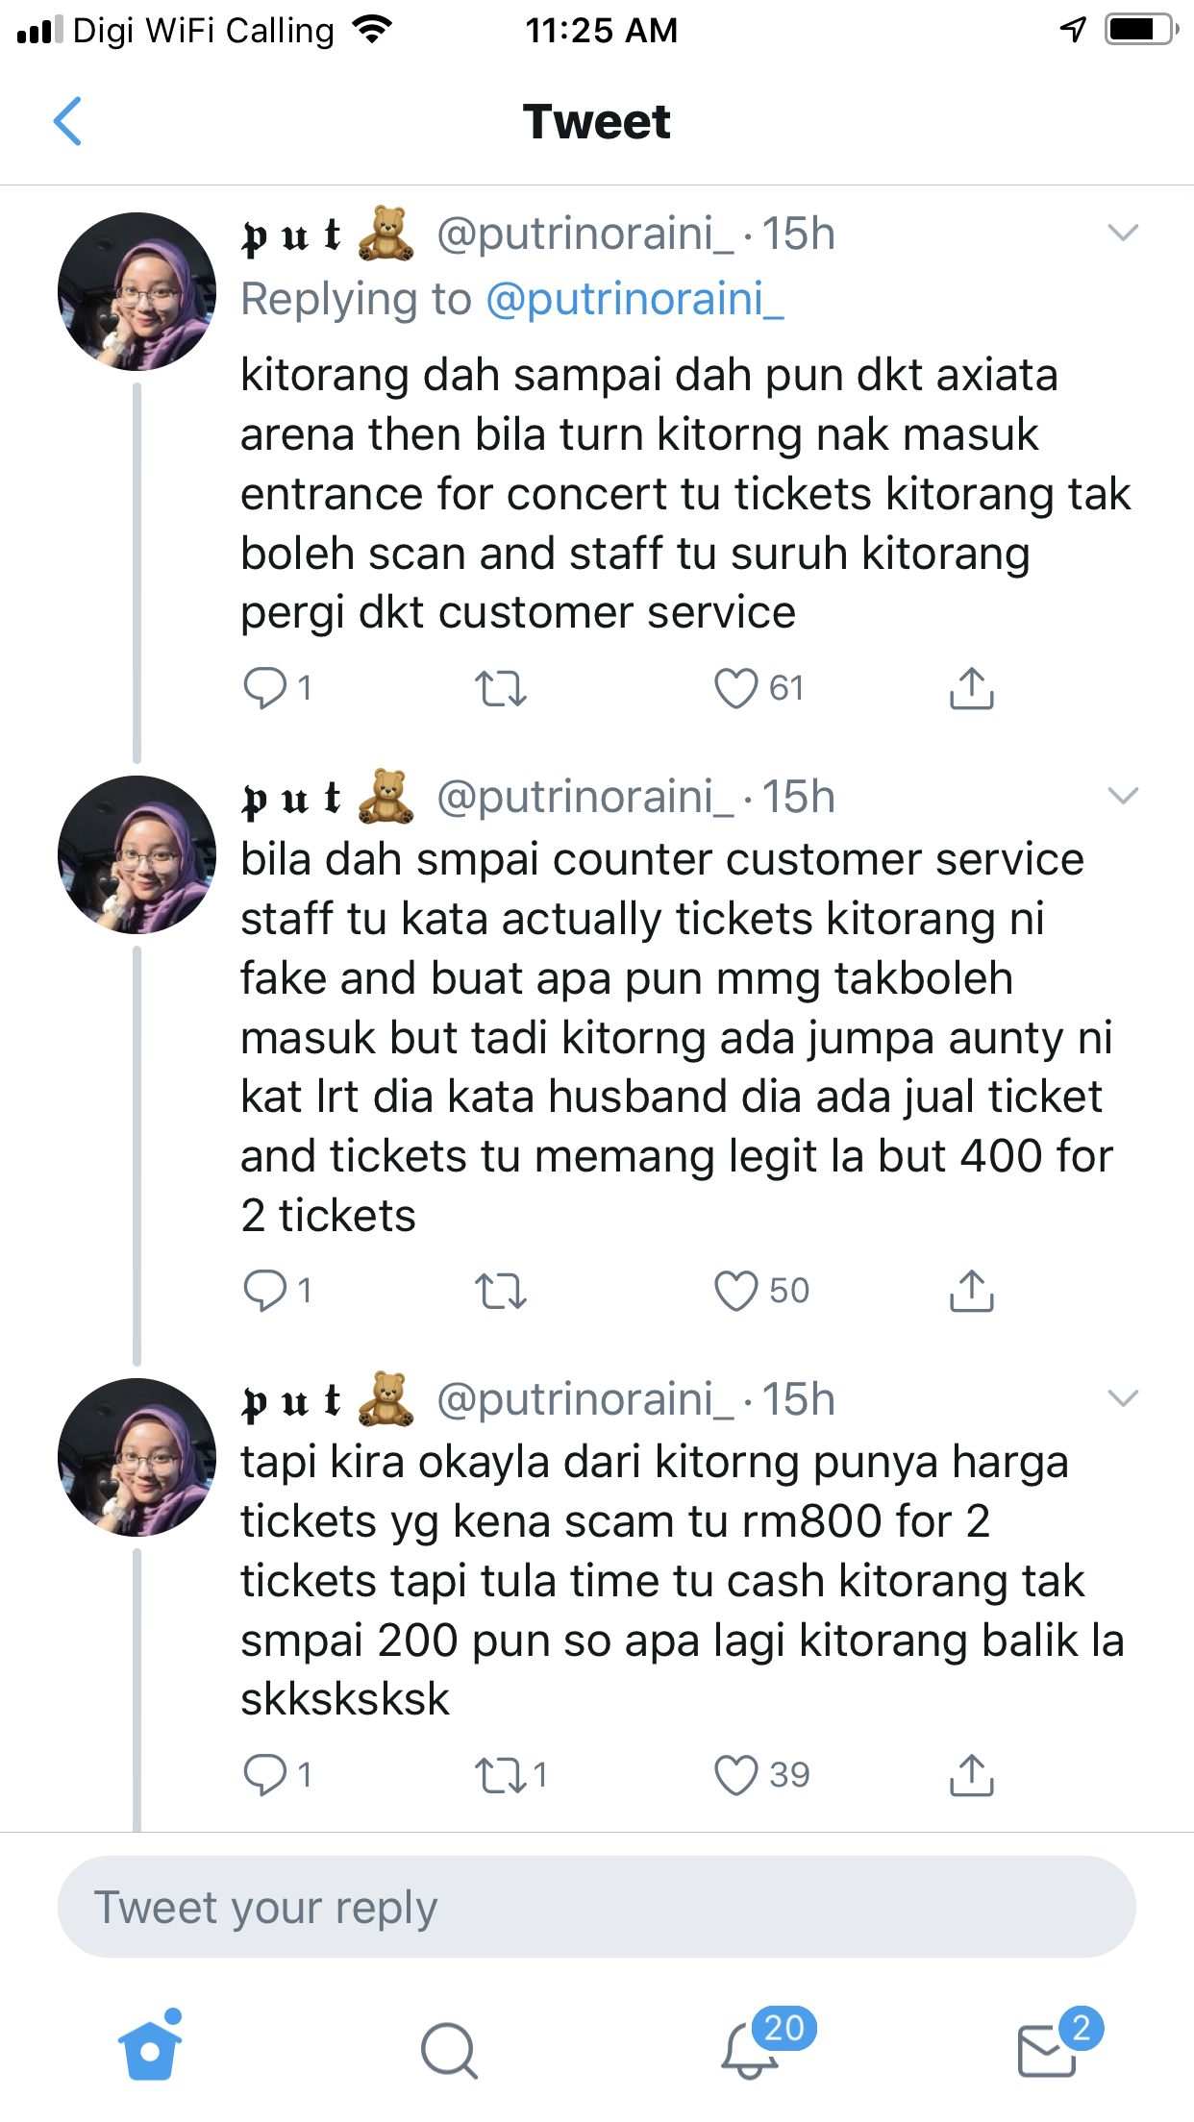Share the axiata arena tweet
1194x2122 pixels.
point(971,688)
